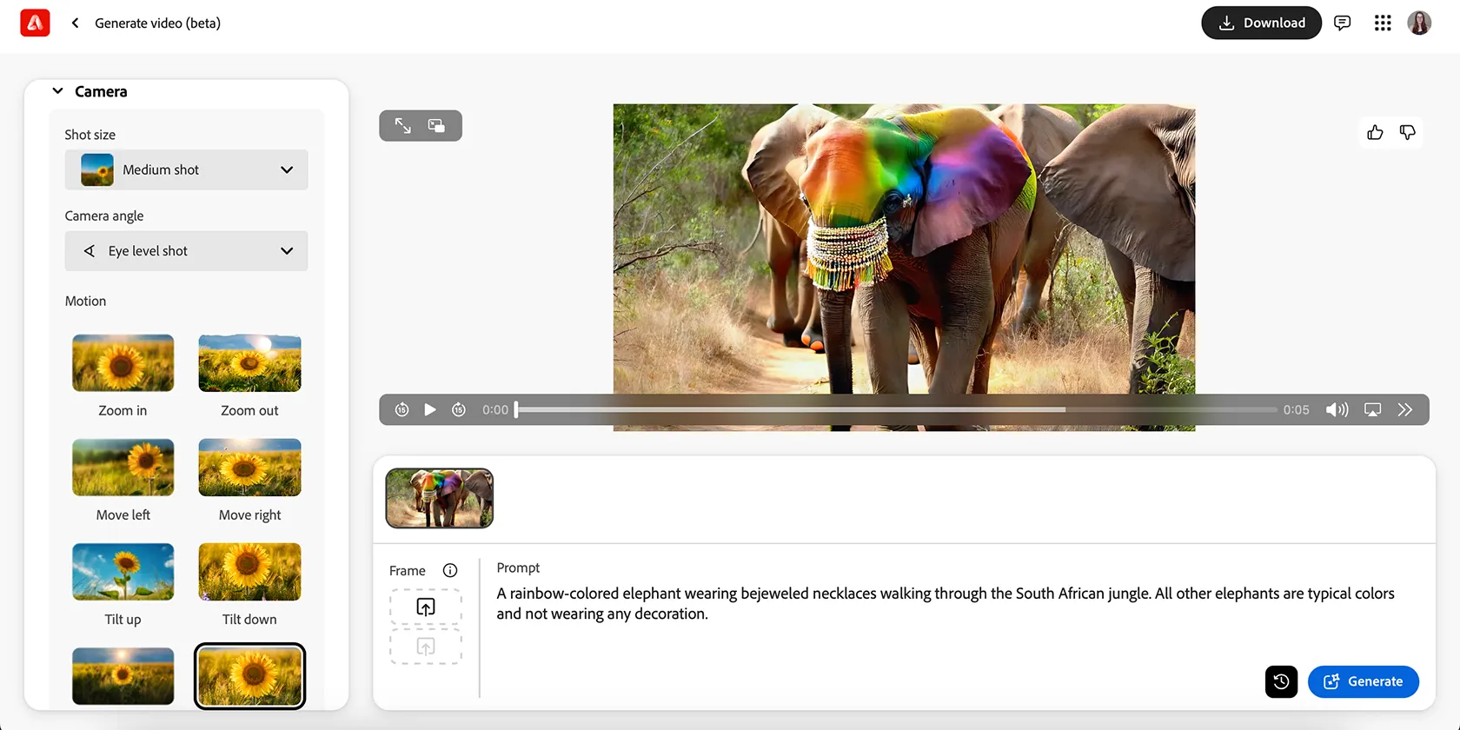
Task: Click the Generate button
Action: coord(1364,681)
